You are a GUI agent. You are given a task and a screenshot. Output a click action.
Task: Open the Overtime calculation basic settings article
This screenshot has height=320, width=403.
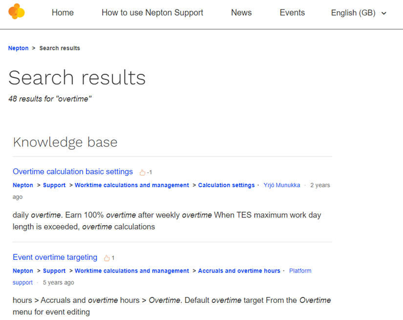[73, 171]
